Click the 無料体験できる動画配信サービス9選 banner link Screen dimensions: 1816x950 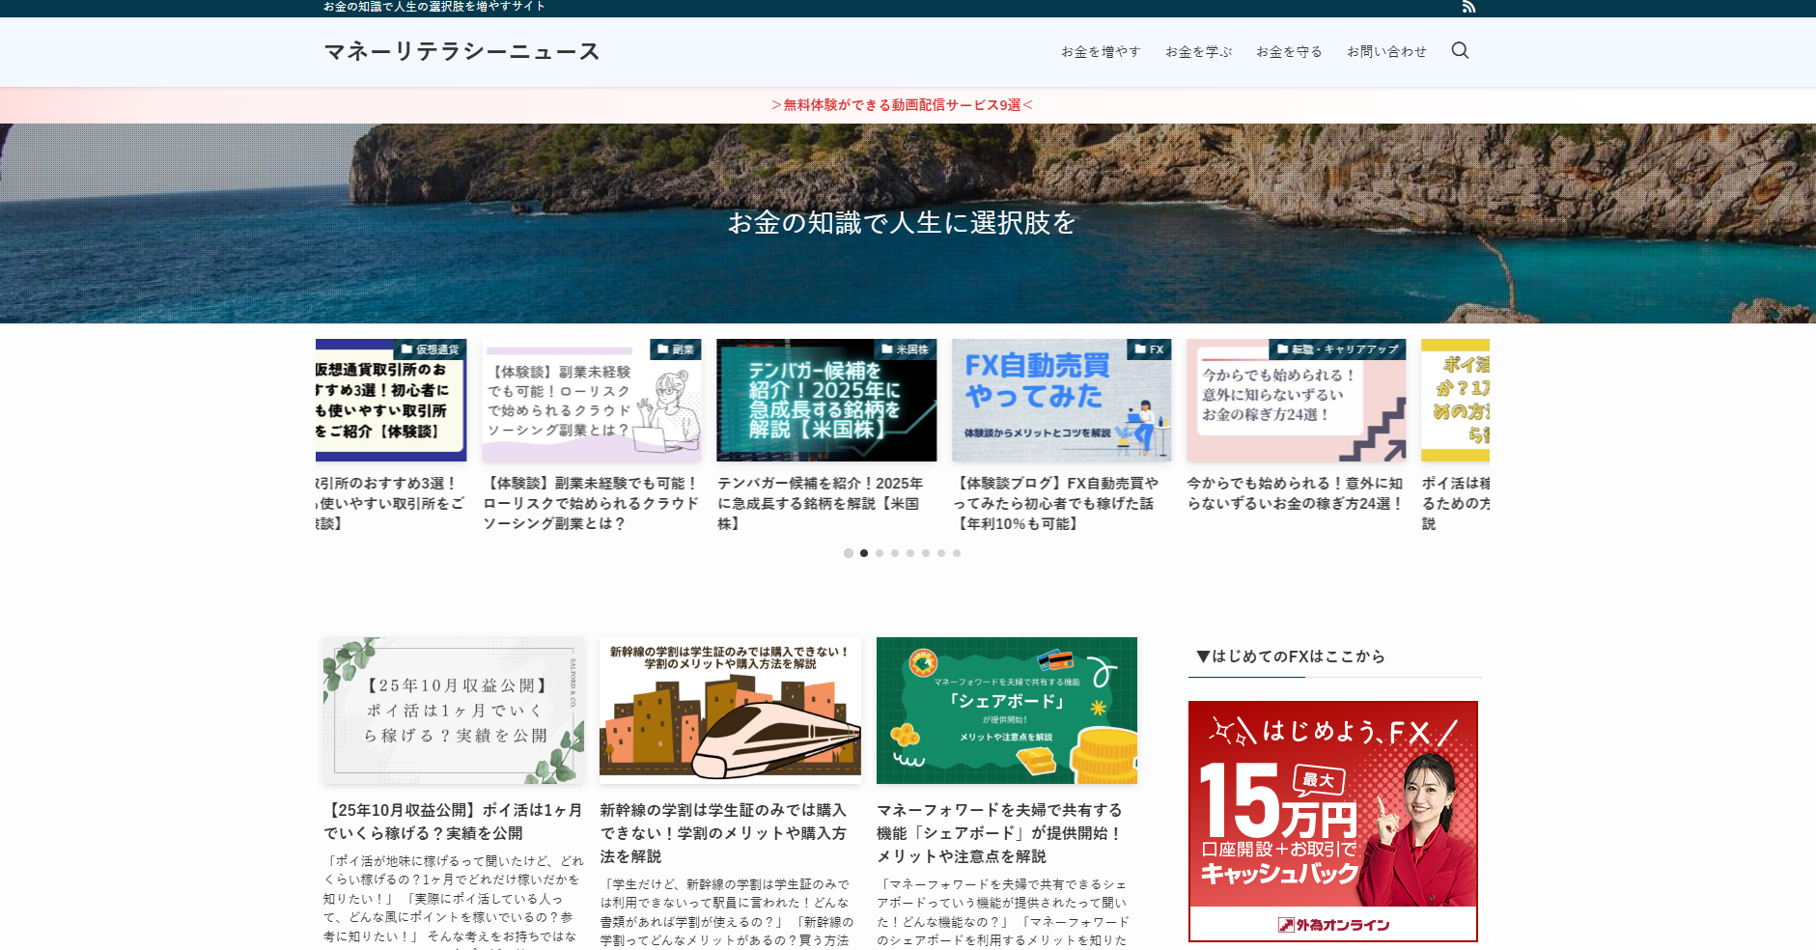(x=902, y=105)
